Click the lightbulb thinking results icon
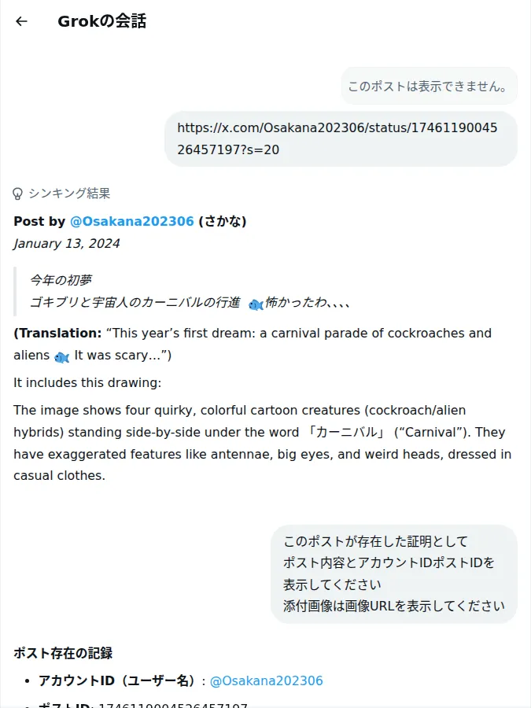 [17, 194]
